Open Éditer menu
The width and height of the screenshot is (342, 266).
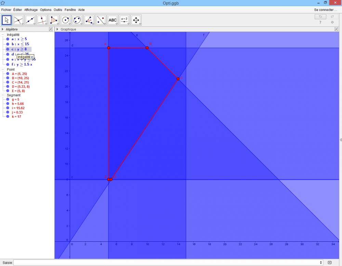(17, 10)
